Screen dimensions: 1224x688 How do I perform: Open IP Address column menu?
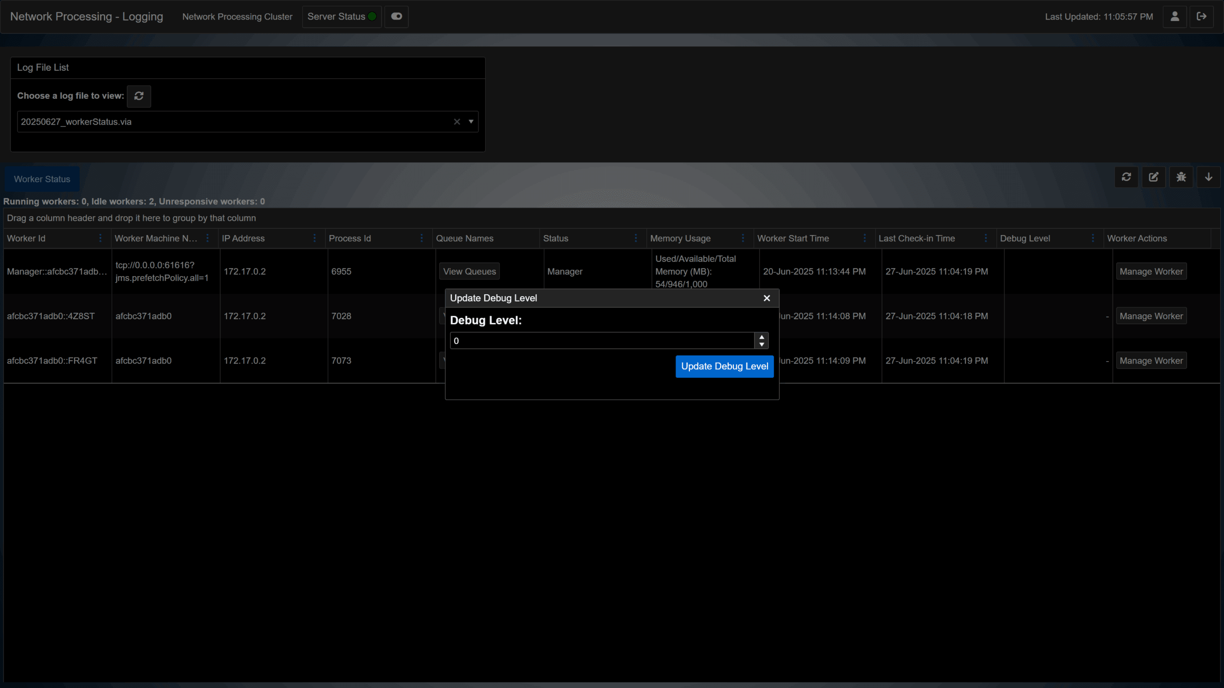[315, 238]
